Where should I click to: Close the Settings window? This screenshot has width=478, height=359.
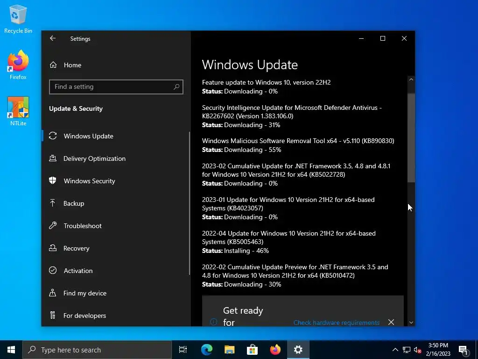click(404, 38)
